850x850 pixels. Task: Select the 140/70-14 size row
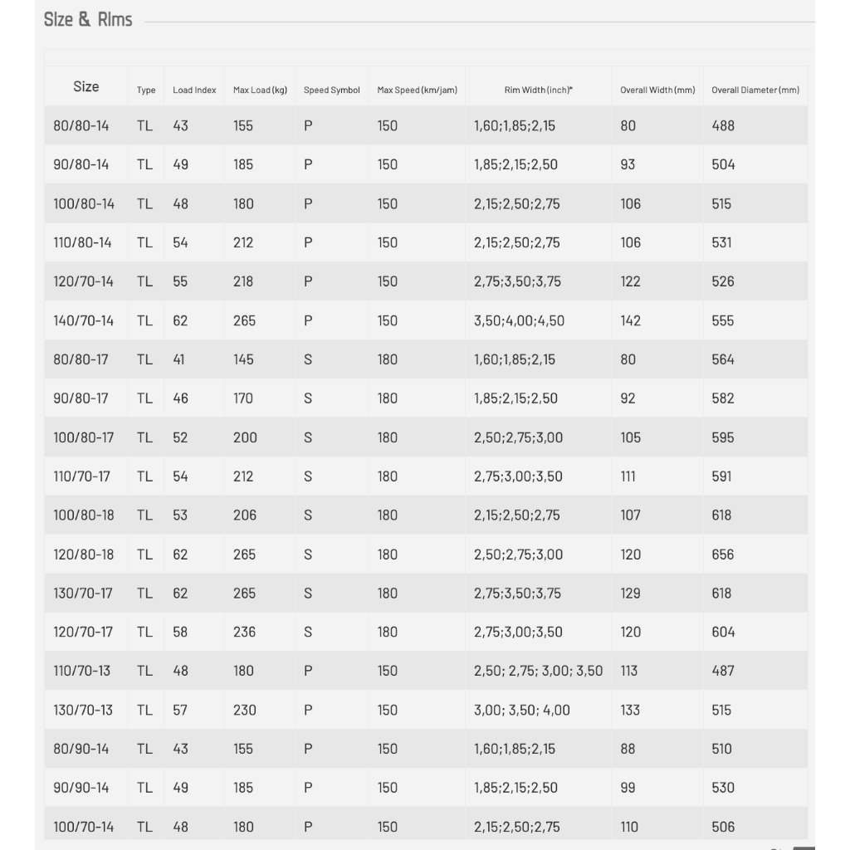(x=84, y=320)
